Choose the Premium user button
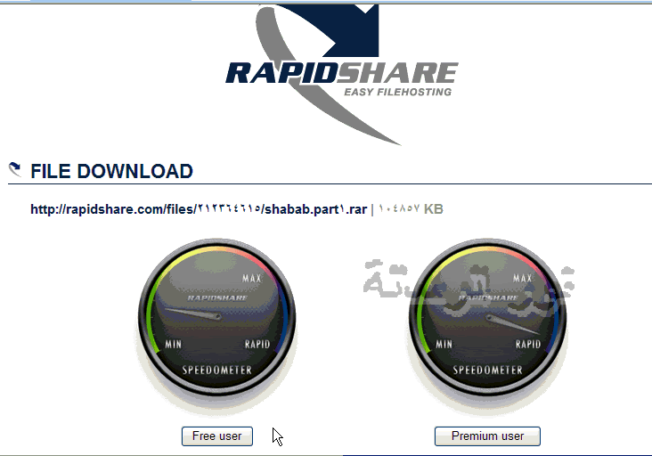Screen dimensions: 652x456 click(487, 436)
